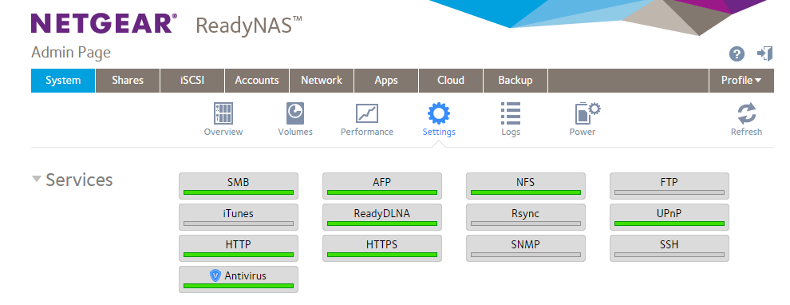The image size is (790, 305).
Task: Toggle the ReadyDLNA service
Action: coord(382,217)
